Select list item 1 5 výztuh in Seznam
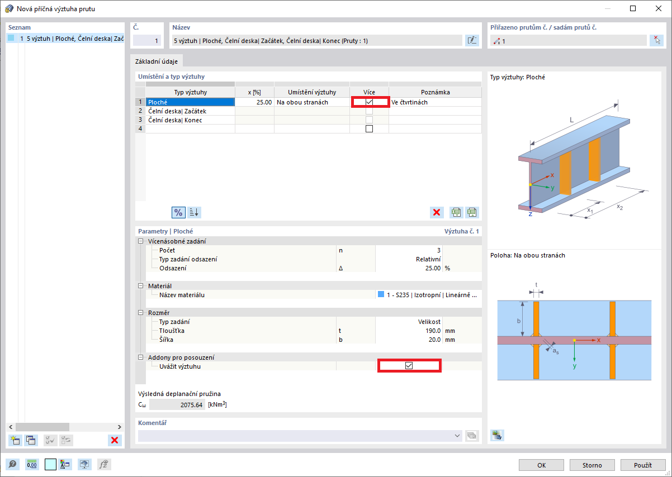The height and width of the screenshot is (477, 672). click(x=65, y=39)
